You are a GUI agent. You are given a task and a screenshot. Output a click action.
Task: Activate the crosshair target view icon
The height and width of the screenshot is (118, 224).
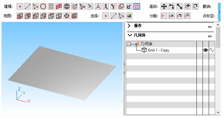coord(67,16)
